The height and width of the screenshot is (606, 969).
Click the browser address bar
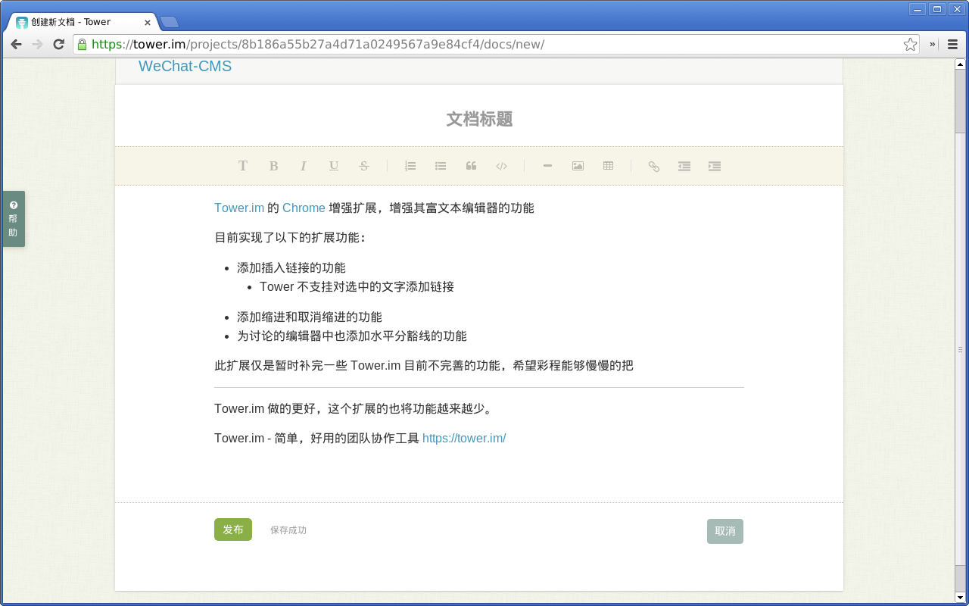(x=496, y=44)
